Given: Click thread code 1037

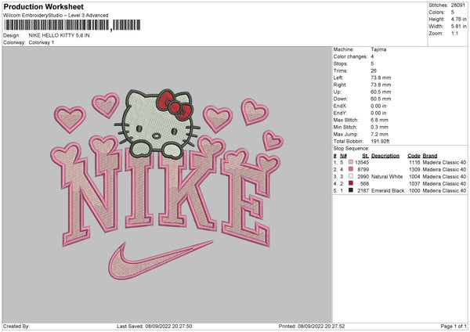Looking at the screenshot, I should point(414,184).
